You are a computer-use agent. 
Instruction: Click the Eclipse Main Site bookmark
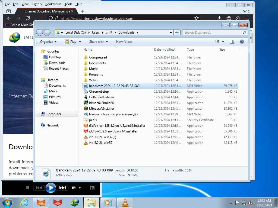coord(20,25)
